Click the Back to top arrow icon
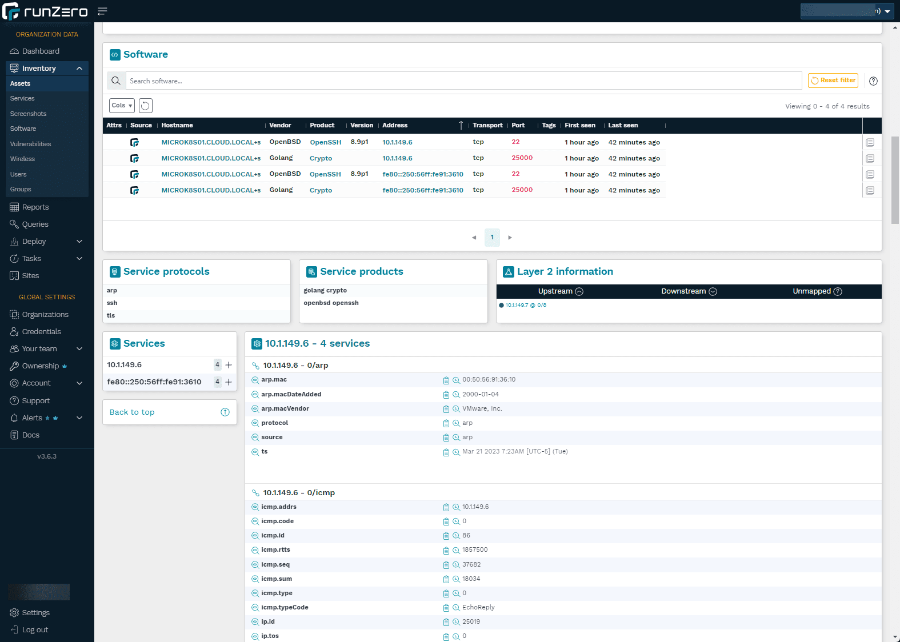The width and height of the screenshot is (900, 642). point(225,412)
